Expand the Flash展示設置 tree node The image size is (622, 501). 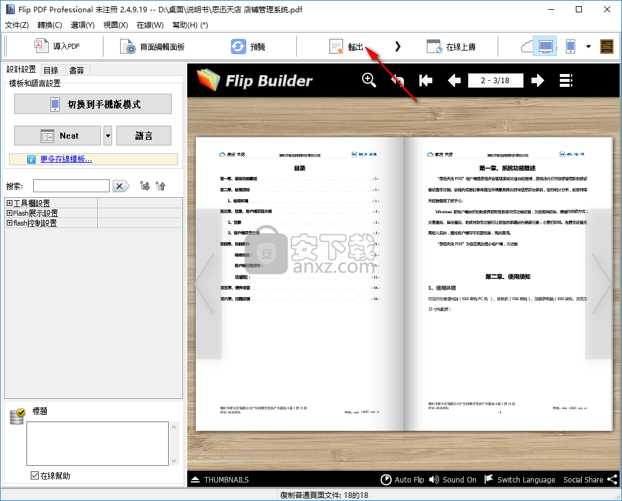(9, 213)
